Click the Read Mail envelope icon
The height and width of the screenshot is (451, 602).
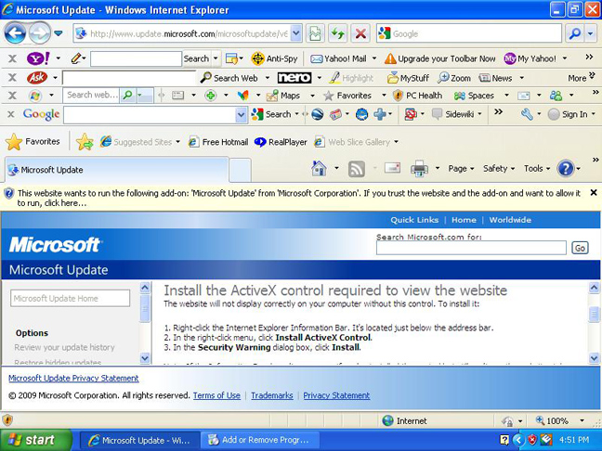point(392,168)
